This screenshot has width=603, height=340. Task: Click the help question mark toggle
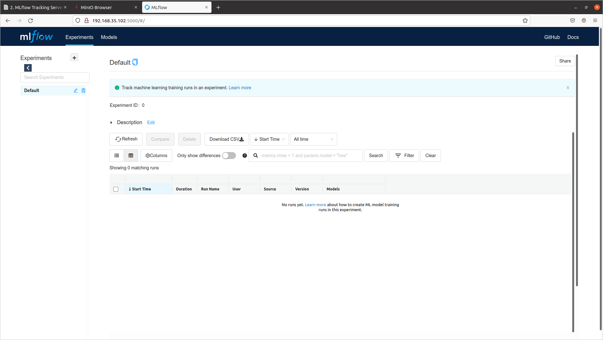click(x=245, y=156)
